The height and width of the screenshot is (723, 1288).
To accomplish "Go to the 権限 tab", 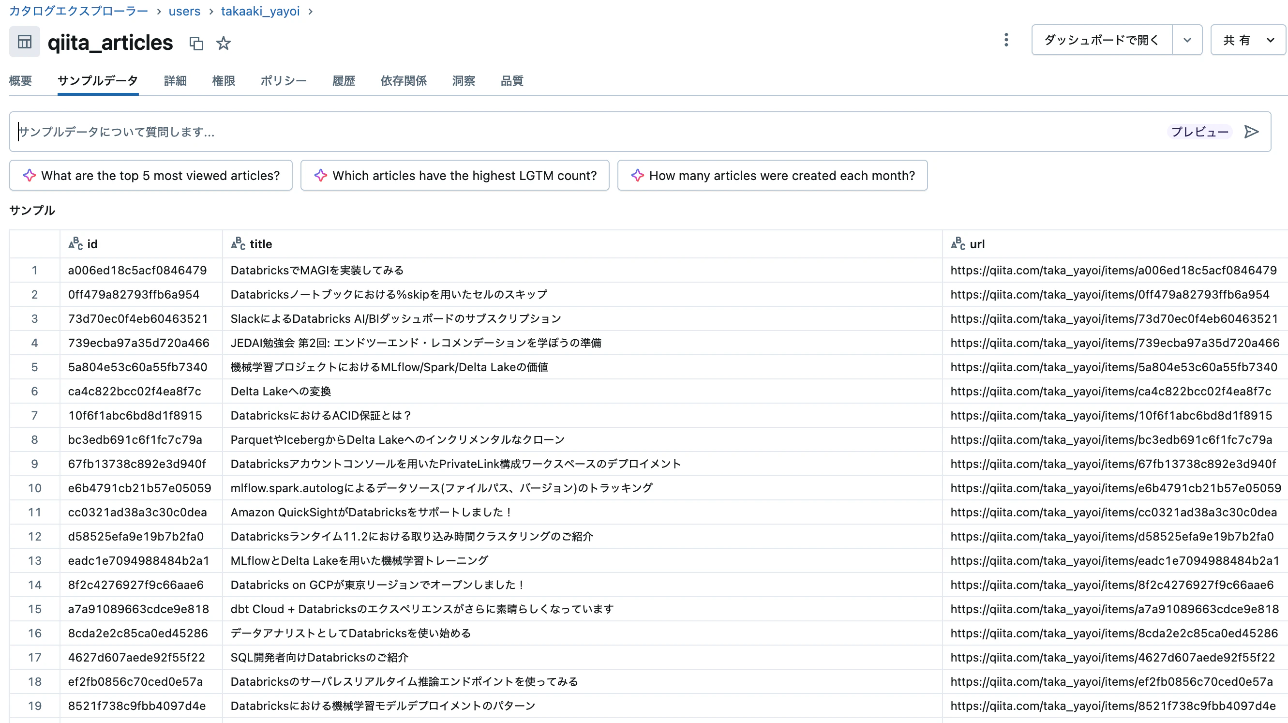I will [x=224, y=80].
